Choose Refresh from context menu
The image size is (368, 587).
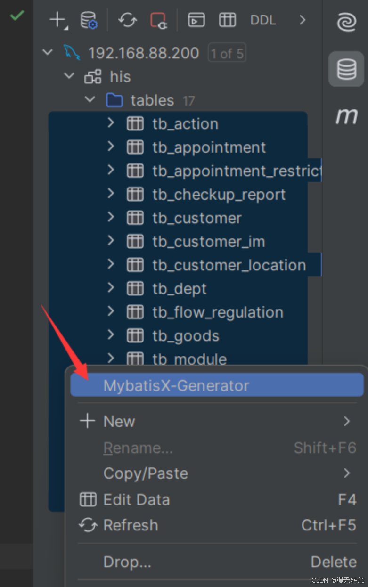(x=217, y=525)
